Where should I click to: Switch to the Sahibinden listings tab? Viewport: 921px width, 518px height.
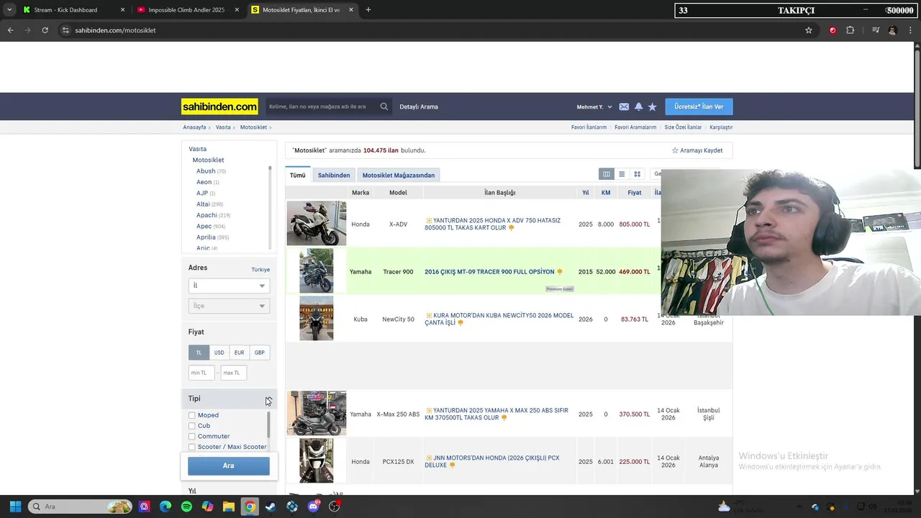coord(334,175)
